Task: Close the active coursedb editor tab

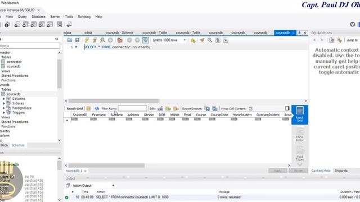Action: (293, 33)
